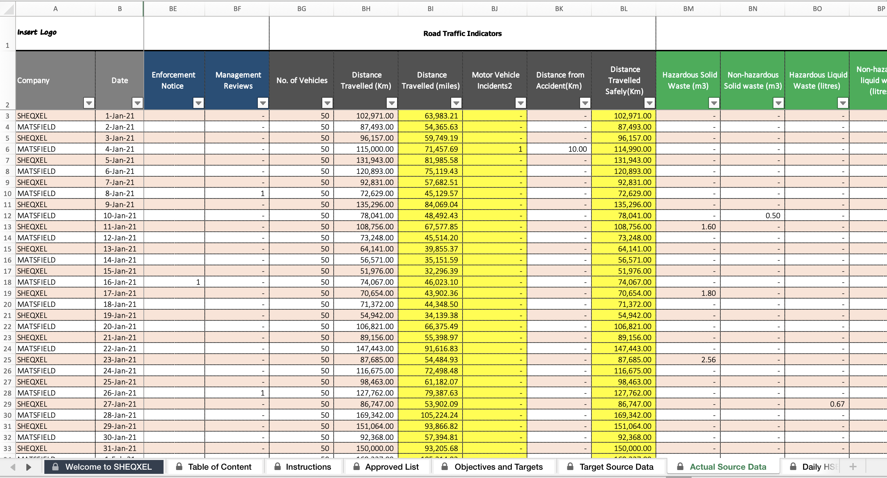887x478 pixels.
Task: Click the 147,443.00 Km cell in column BH
Action: coord(366,348)
